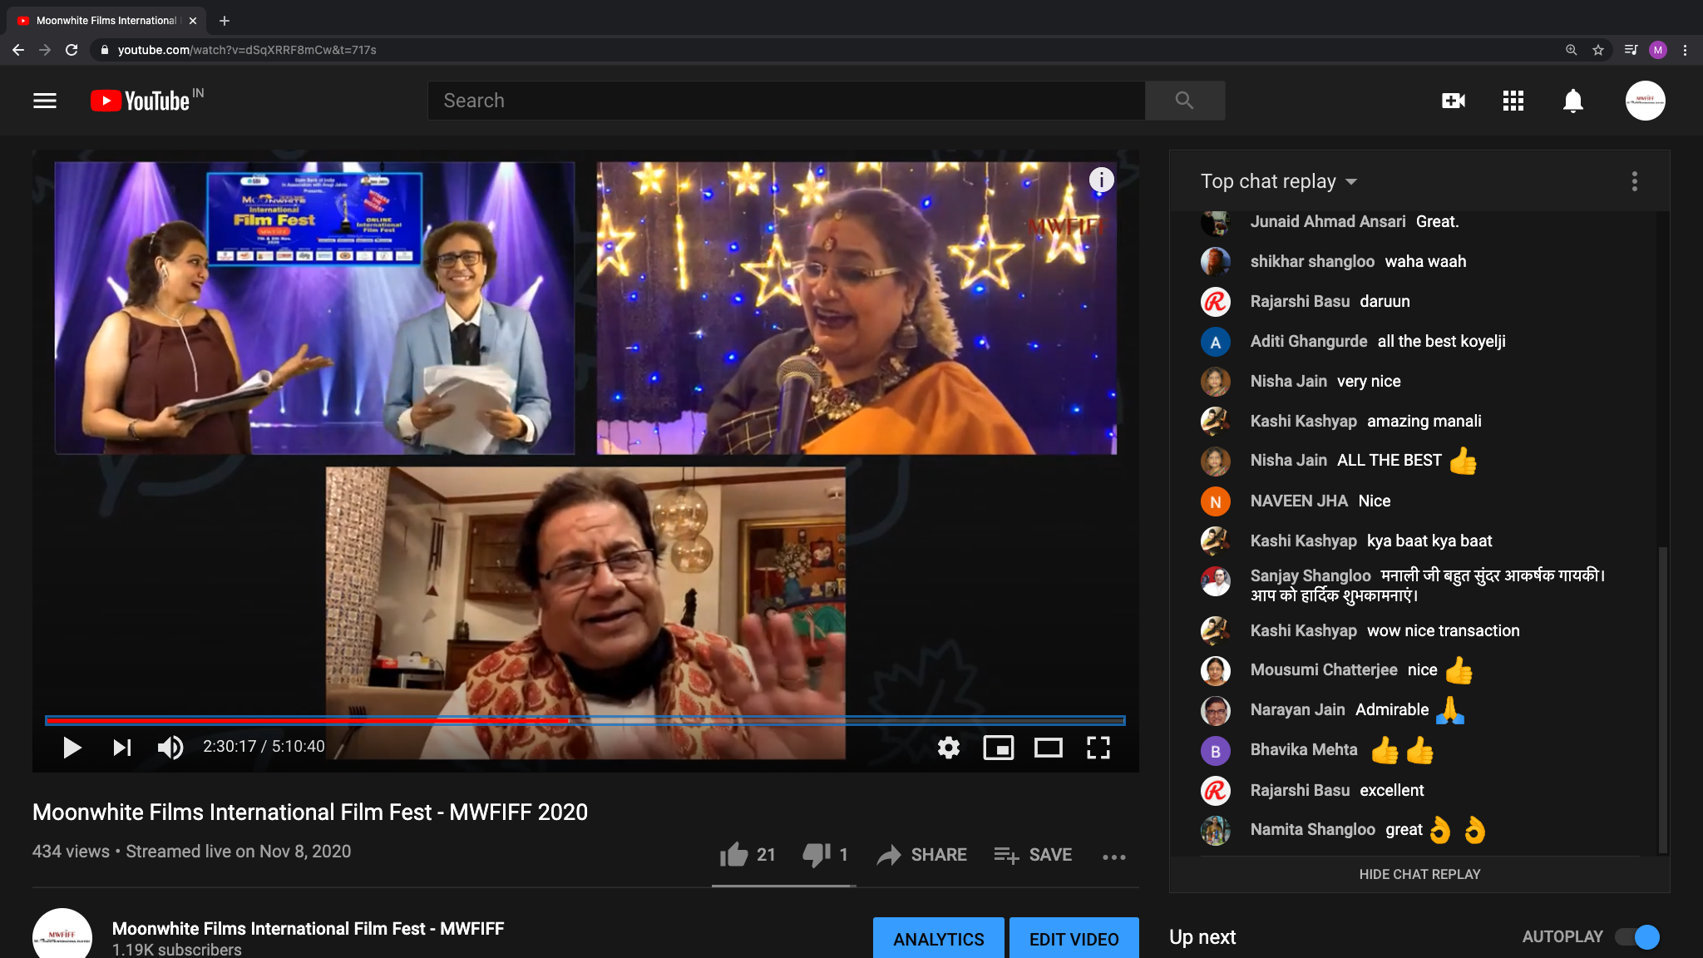This screenshot has height=958, width=1703.
Task: Click the ANALYTICS button
Action: pos(939,939)
